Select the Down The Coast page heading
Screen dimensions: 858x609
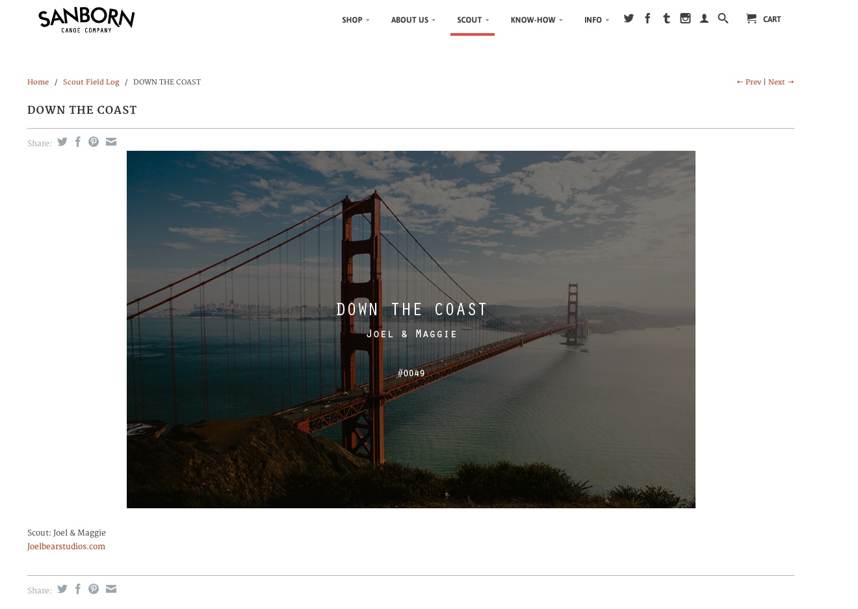[x=82, y=110]
